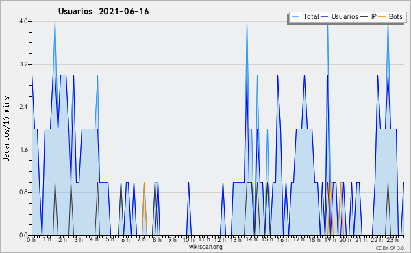Click the '2 h' x-axis label
Viewport: 411px width, 253px height.
(62, 240)
